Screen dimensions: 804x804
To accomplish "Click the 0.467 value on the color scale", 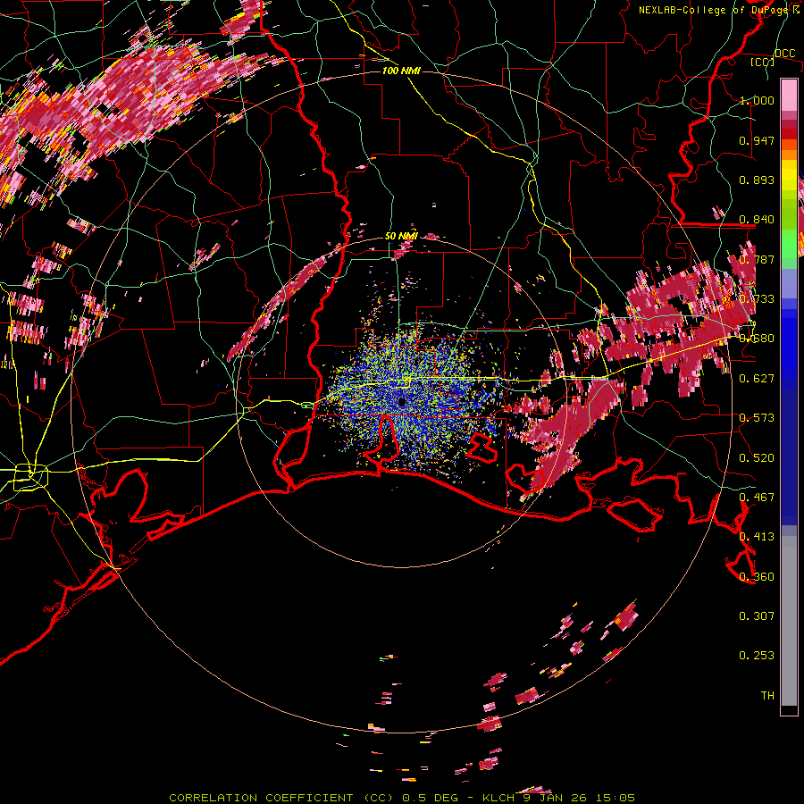I will click(757, 497).
